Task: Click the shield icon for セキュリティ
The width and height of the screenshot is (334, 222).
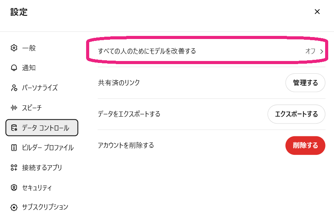Action: [14, 188]
